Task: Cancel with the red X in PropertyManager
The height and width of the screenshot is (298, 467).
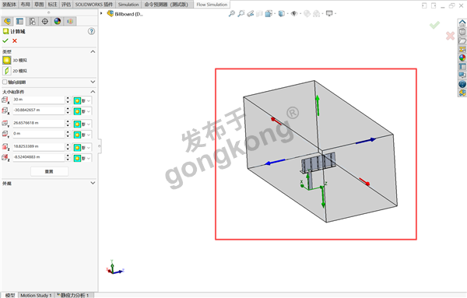Action: point(15,40)
